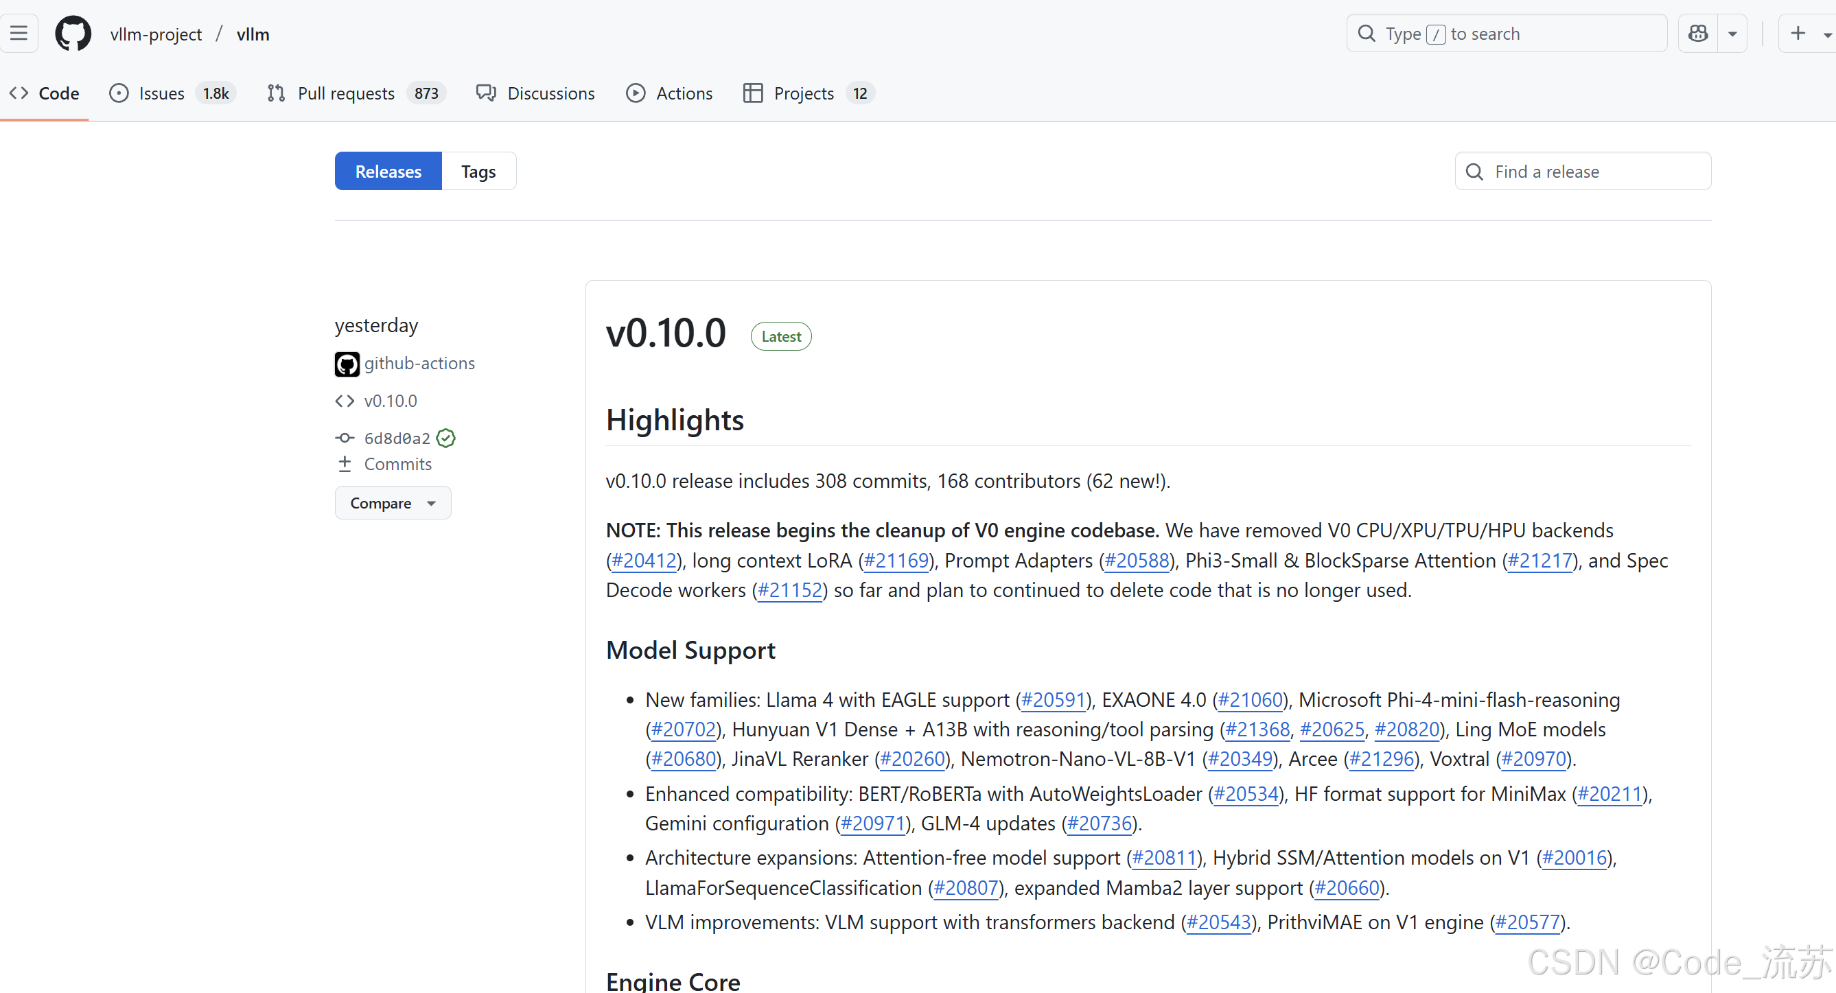This screenshot has width=1836, height=993.
Task: Select the Releases button
Action: click(388, 171)
